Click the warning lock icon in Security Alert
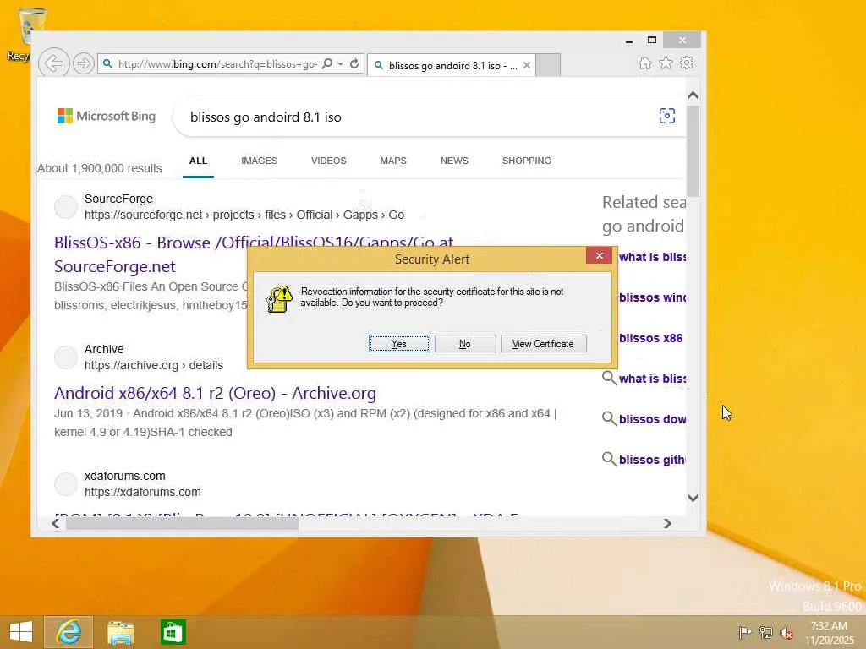Screen dimensions: 866x649 click(279, 298)
